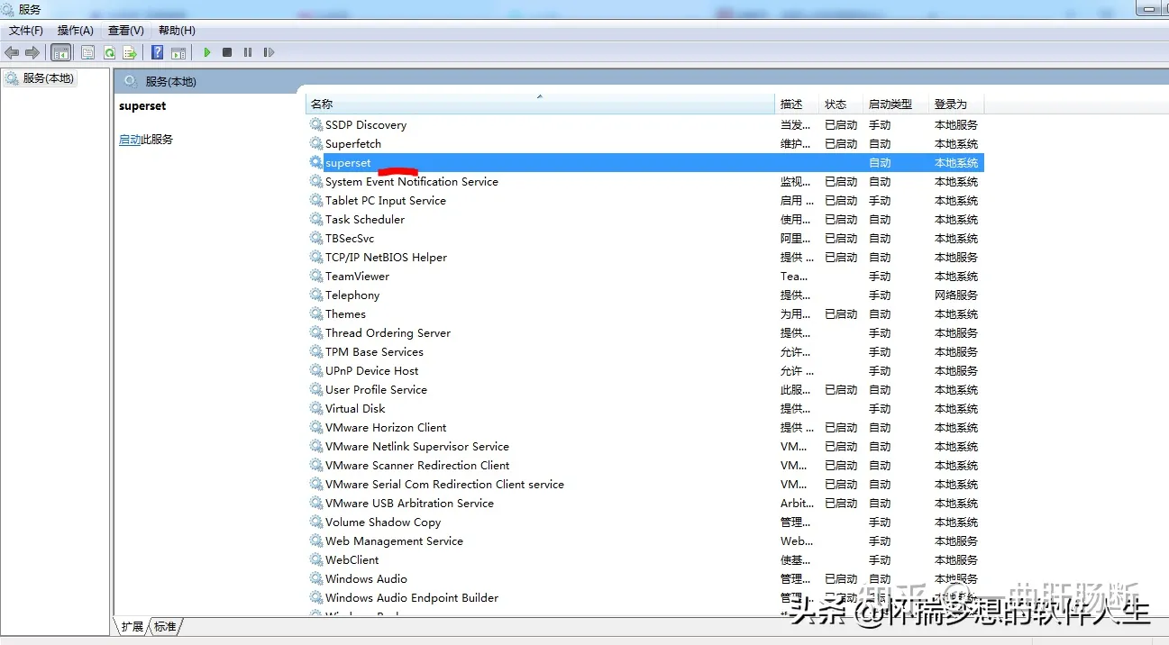Click the Restart Service toolbar icon
This screenshot has height=645, width=1169.
(x=269, y=52)
